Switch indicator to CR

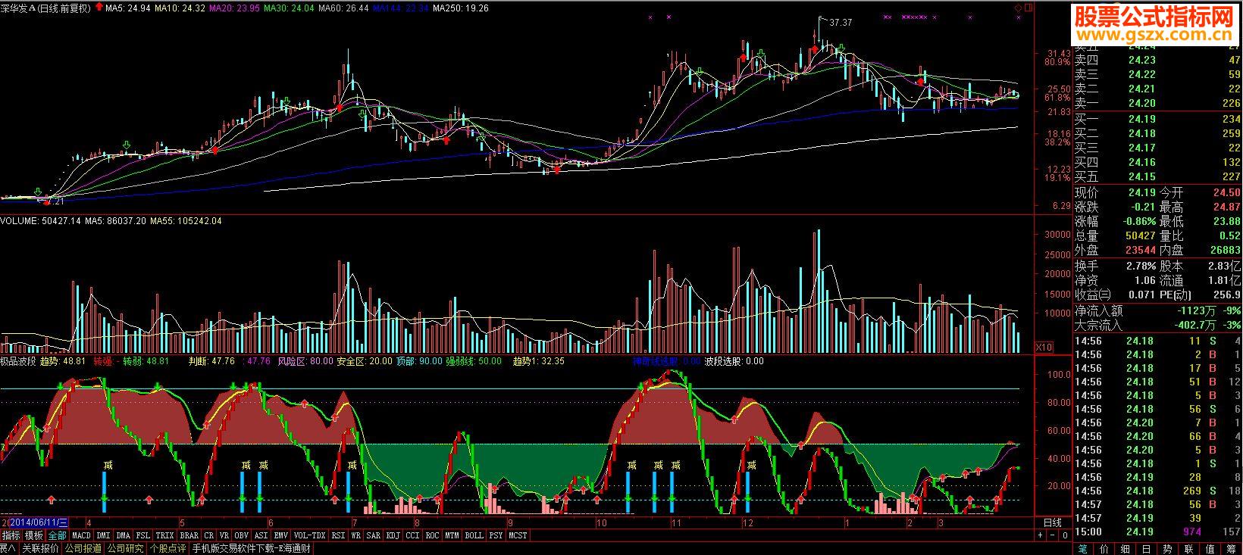208,535
